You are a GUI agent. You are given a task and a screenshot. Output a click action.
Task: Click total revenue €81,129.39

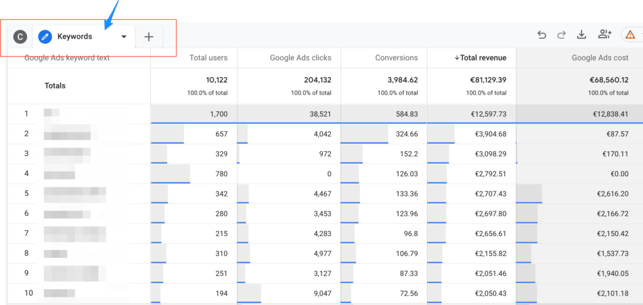point(488,80)
